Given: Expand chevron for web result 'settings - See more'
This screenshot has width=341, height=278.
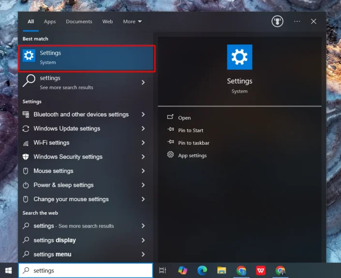Looking at the screenshot, I should [x=143, y=226].
